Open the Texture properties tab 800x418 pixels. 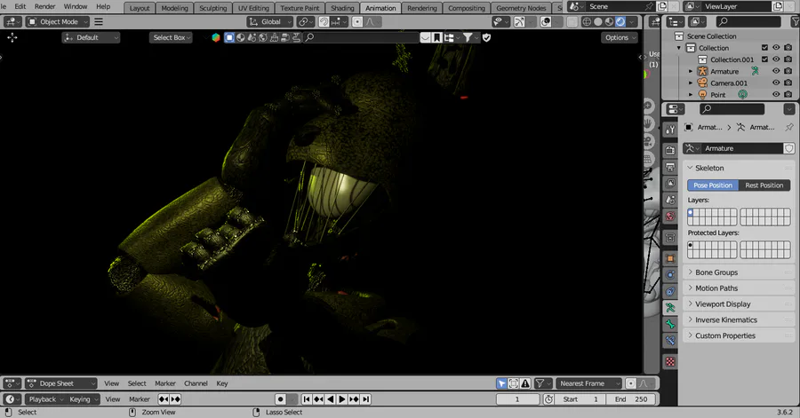click(670, 361)
